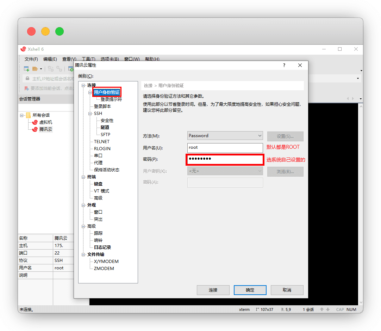The width and height of the screenshot is (381, 331).
Task: Click the lock icon in address bar
Action: coord(27,78)
